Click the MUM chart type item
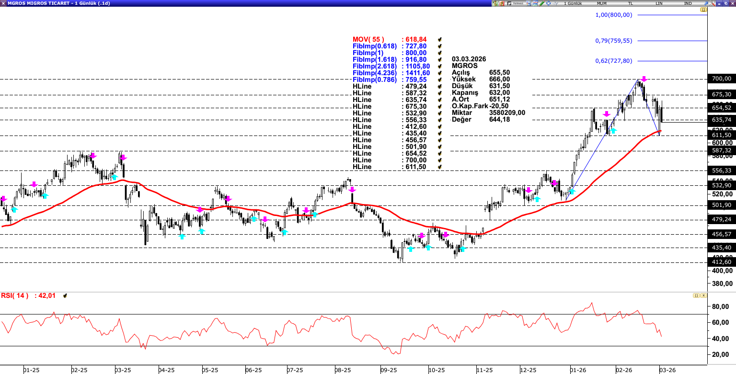Viewport: 736px width, 374px height. click(601, 3)
